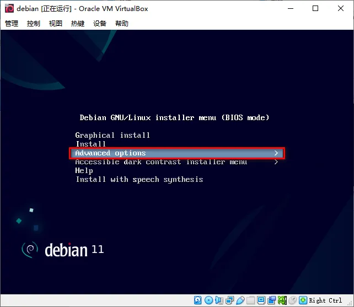Click the USB devices status icon
Screen dimensions: 354x307
coord(240,300)
